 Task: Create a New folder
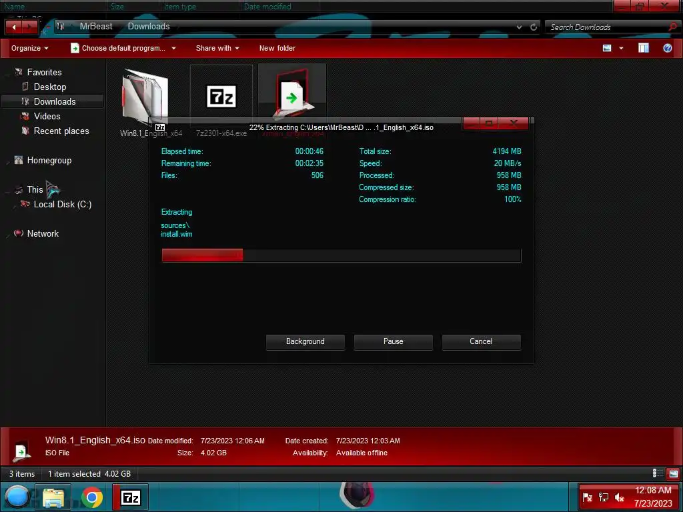coord(277,48)
